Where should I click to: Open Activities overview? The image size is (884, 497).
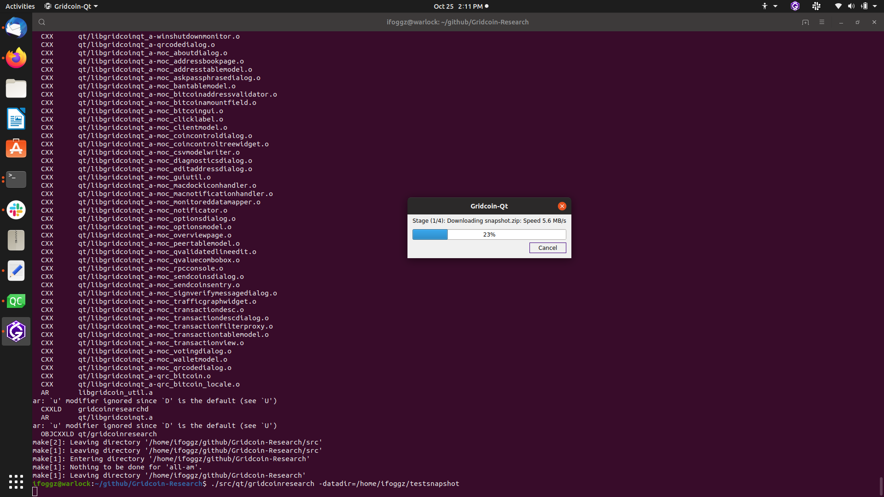20,6
